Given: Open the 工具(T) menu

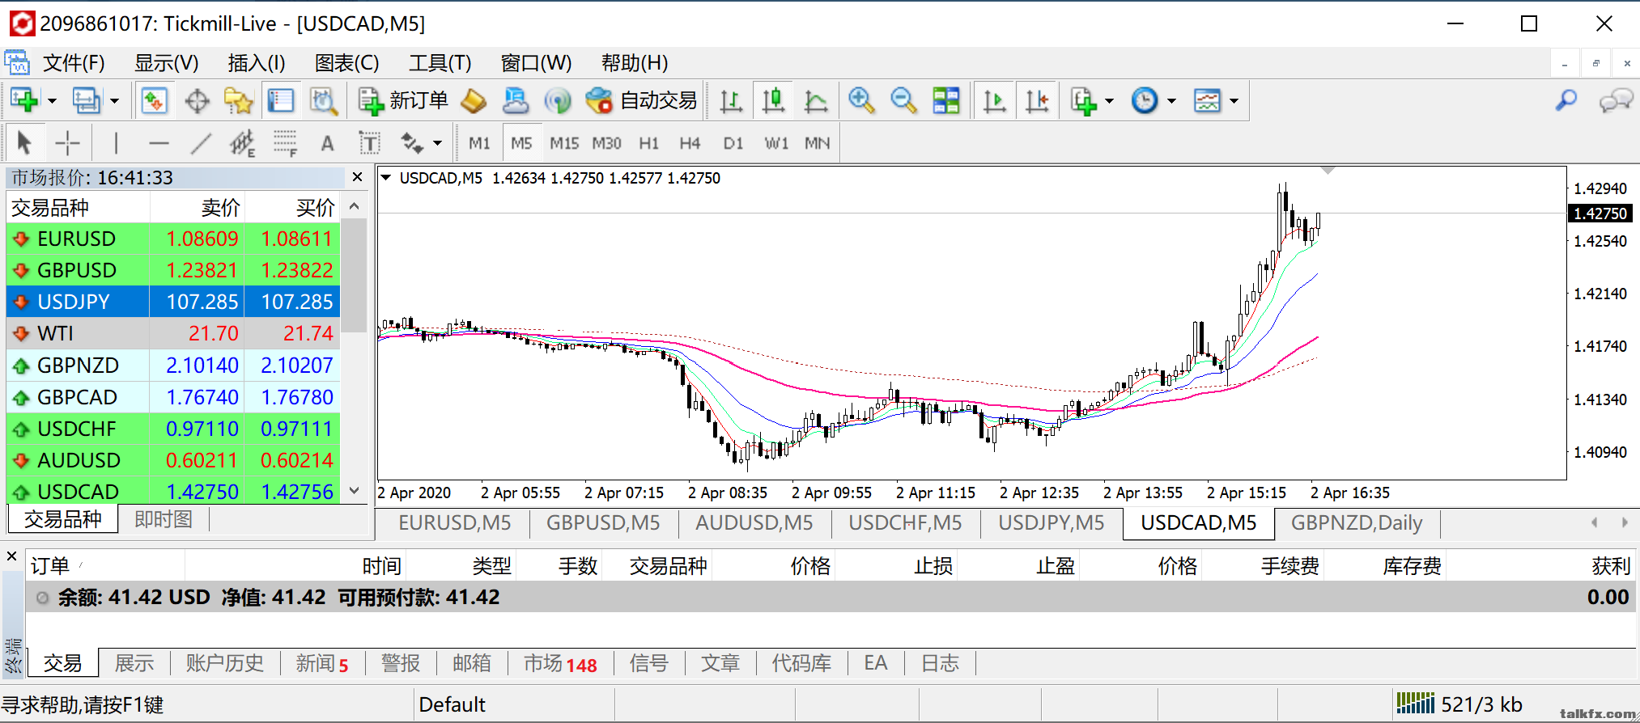Looking at the screenshot, I should coord(440,63).
